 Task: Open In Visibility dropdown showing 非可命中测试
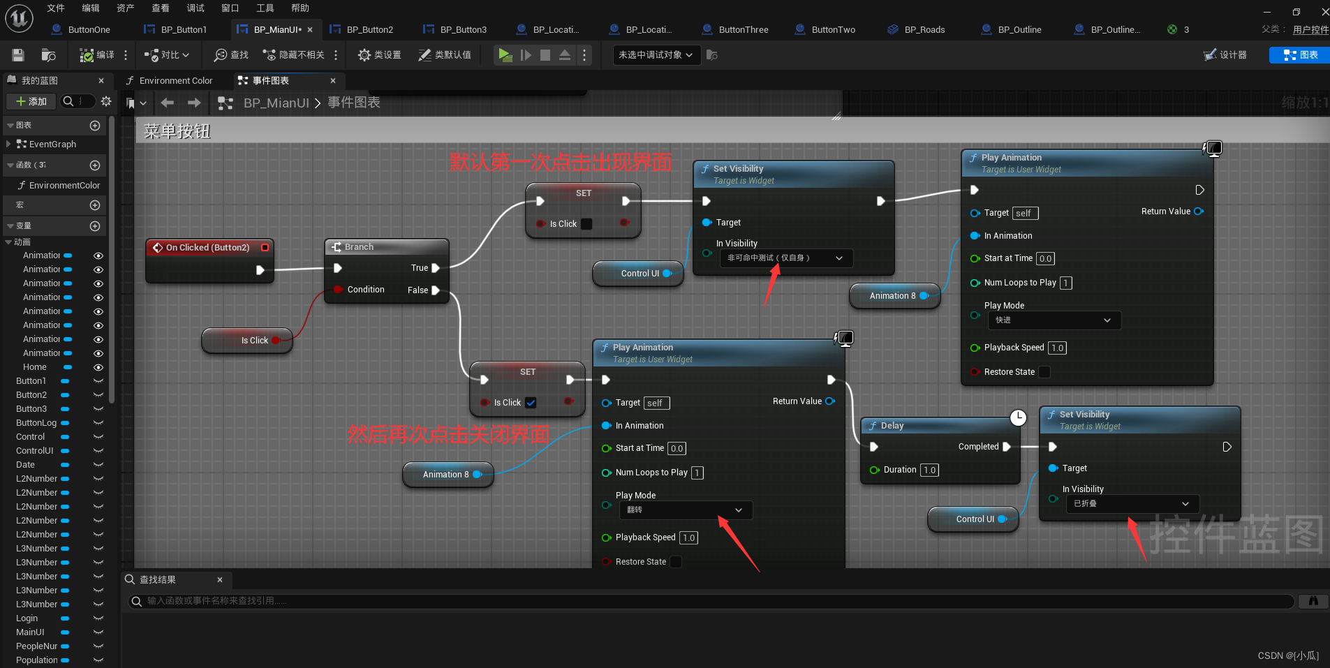point(786,258)
